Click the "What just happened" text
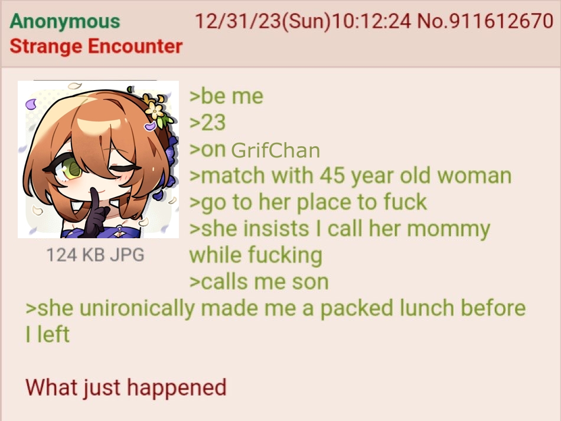The width and height of the screenshot is (561, 421). 126,388
